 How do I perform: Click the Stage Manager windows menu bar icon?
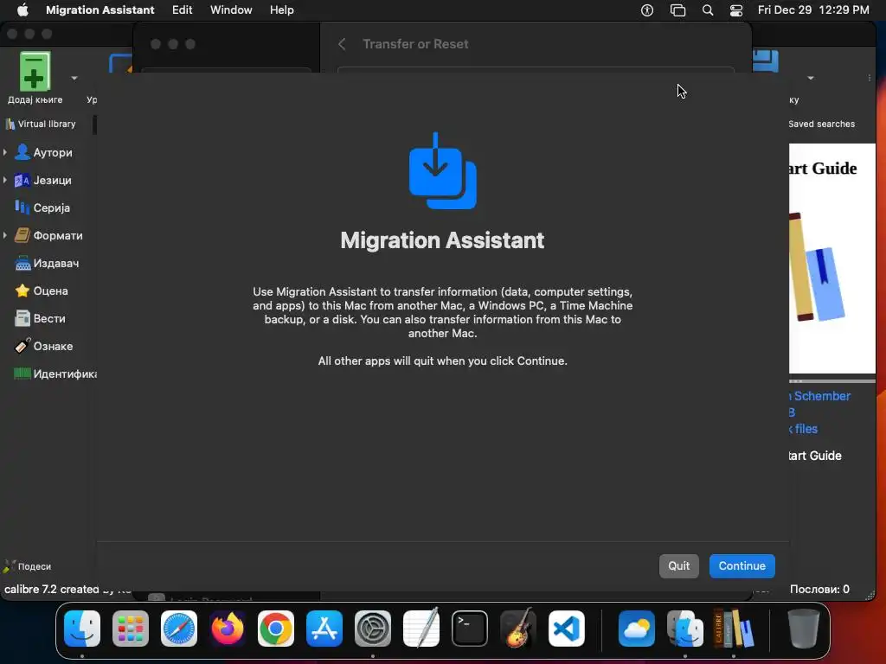tap(677, 10)
